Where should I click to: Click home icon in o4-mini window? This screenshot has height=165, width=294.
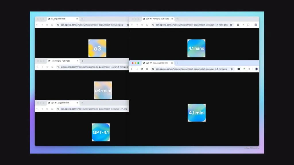tap(52, 67)
